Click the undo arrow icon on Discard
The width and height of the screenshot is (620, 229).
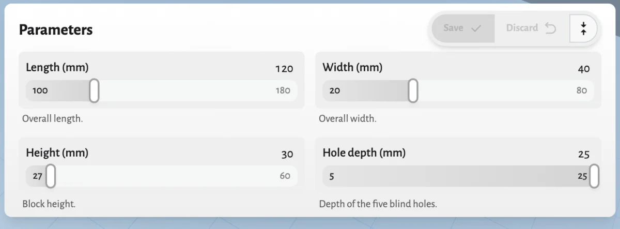pos(550,28)
